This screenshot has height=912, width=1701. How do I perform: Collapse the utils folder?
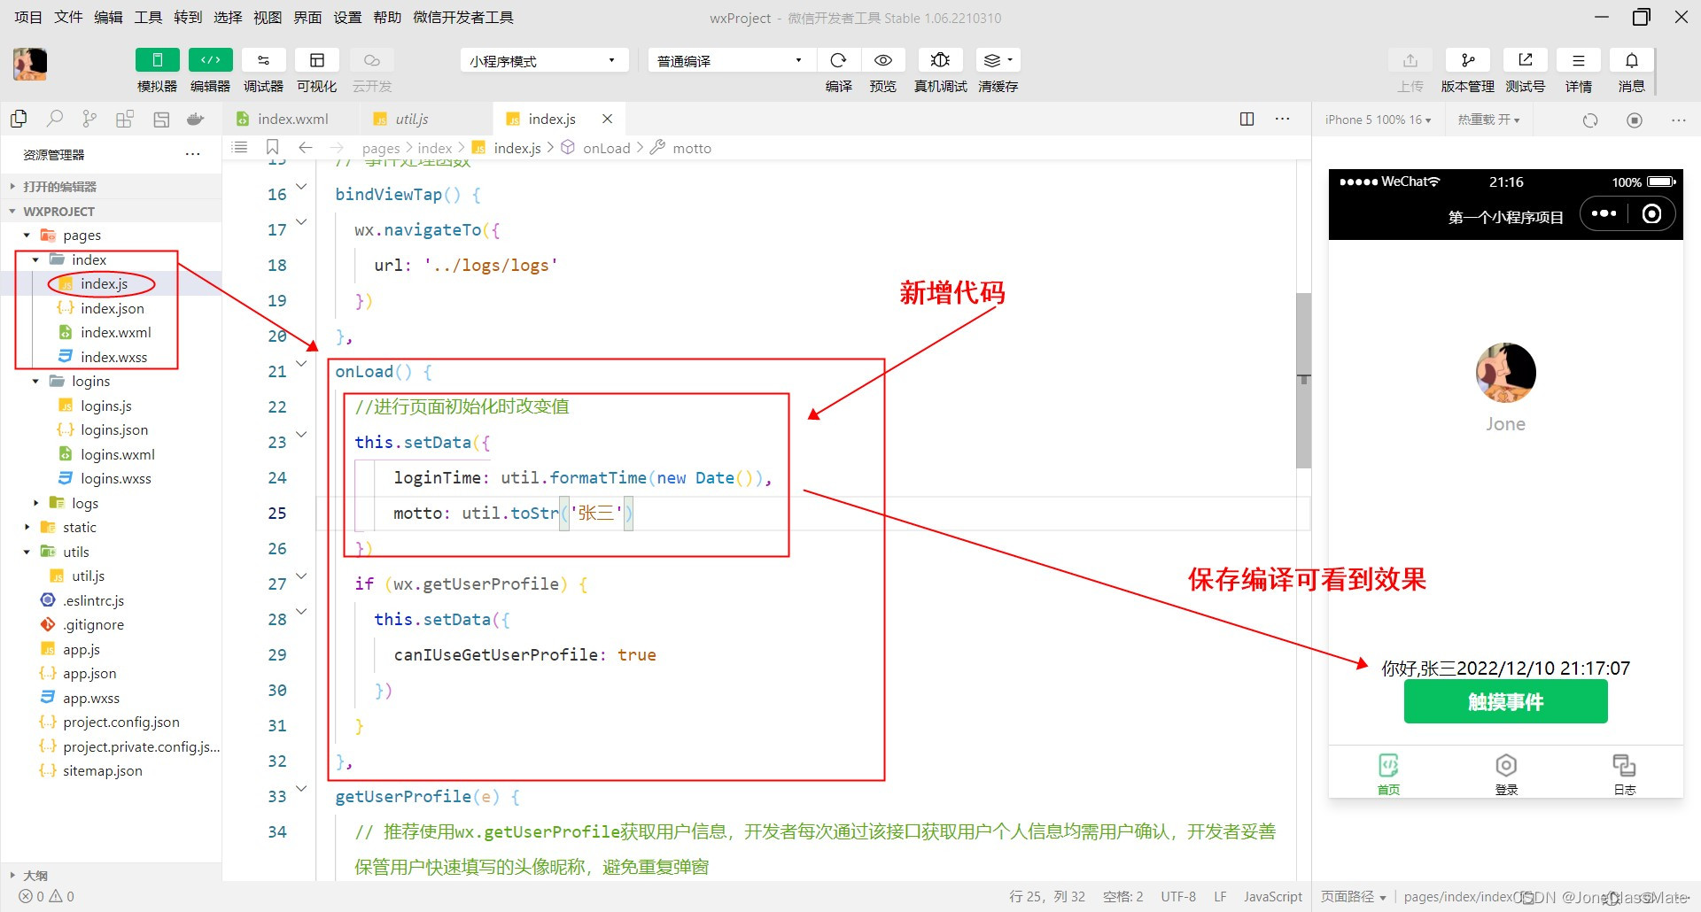point(111,552)
